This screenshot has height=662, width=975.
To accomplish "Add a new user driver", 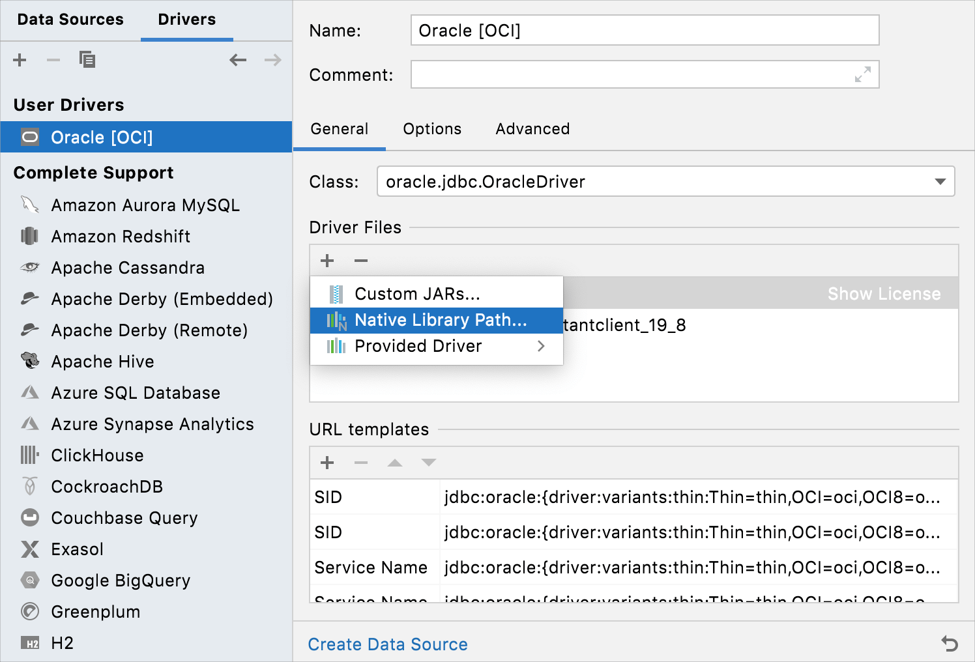I will pyautogui.click(x=20, y=59).
